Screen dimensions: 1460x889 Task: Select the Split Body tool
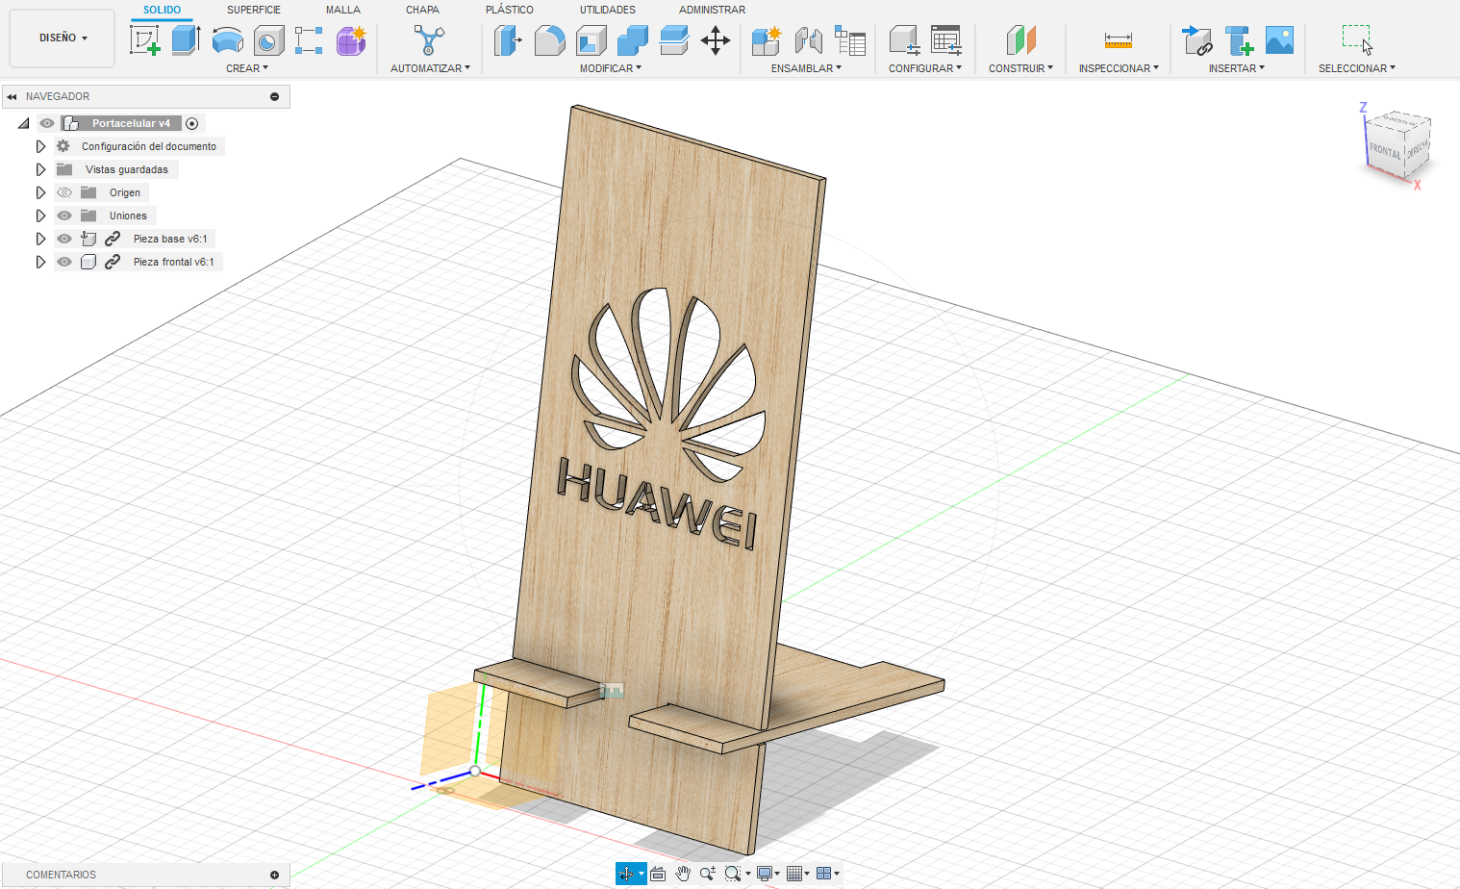[x=673, y=40]
